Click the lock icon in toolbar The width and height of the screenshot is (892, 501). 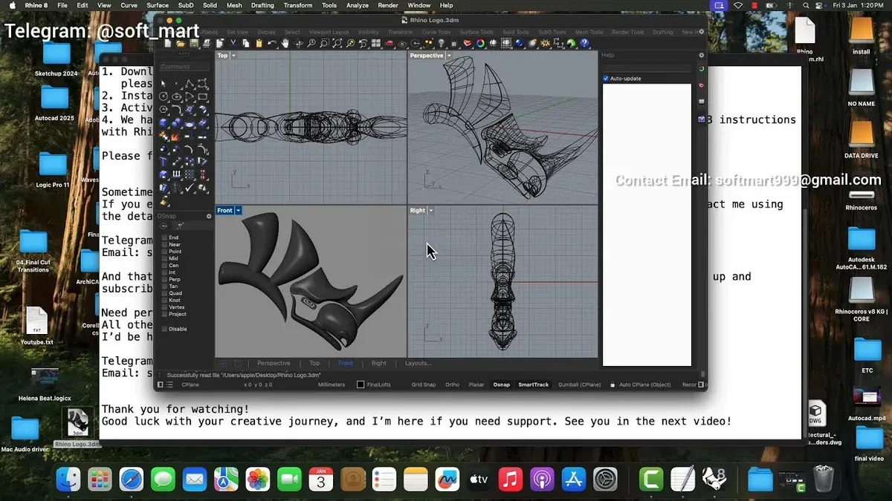[454, 44]
